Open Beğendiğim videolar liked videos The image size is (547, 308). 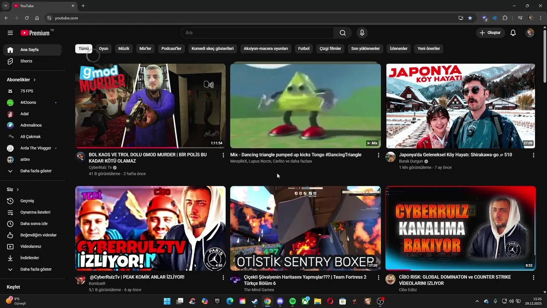point(32,235)
